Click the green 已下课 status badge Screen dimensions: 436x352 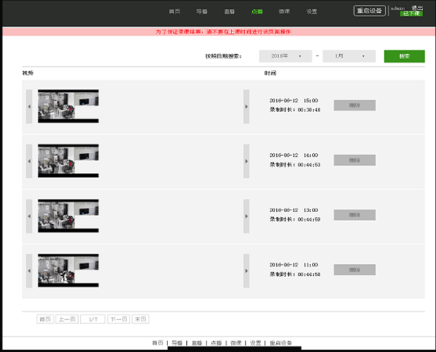coord(411,13)
